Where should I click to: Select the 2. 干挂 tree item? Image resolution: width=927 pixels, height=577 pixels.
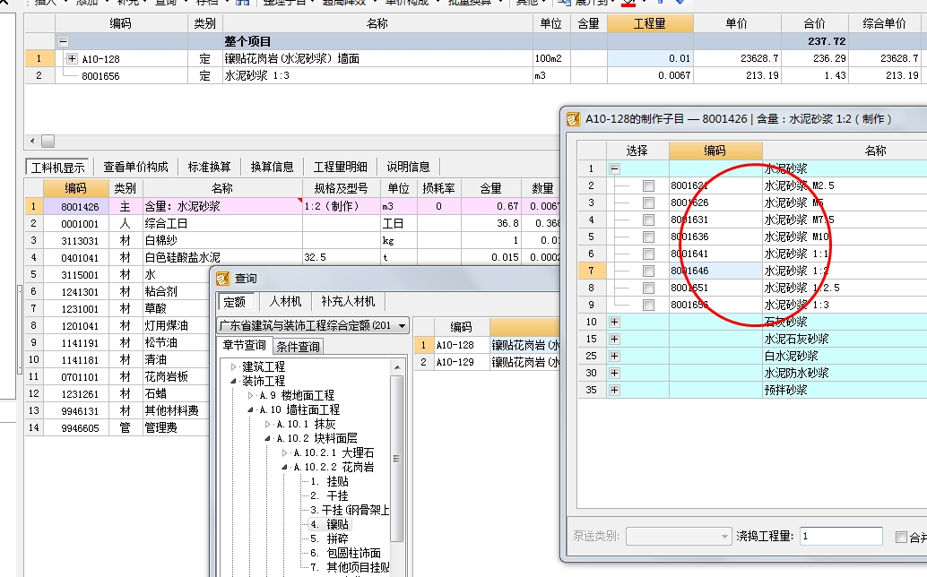(330, 495)
